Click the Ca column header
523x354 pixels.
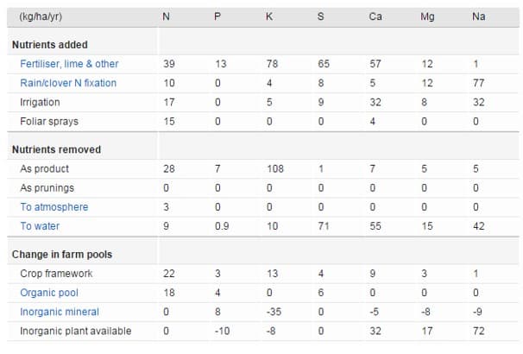point(375,16)
